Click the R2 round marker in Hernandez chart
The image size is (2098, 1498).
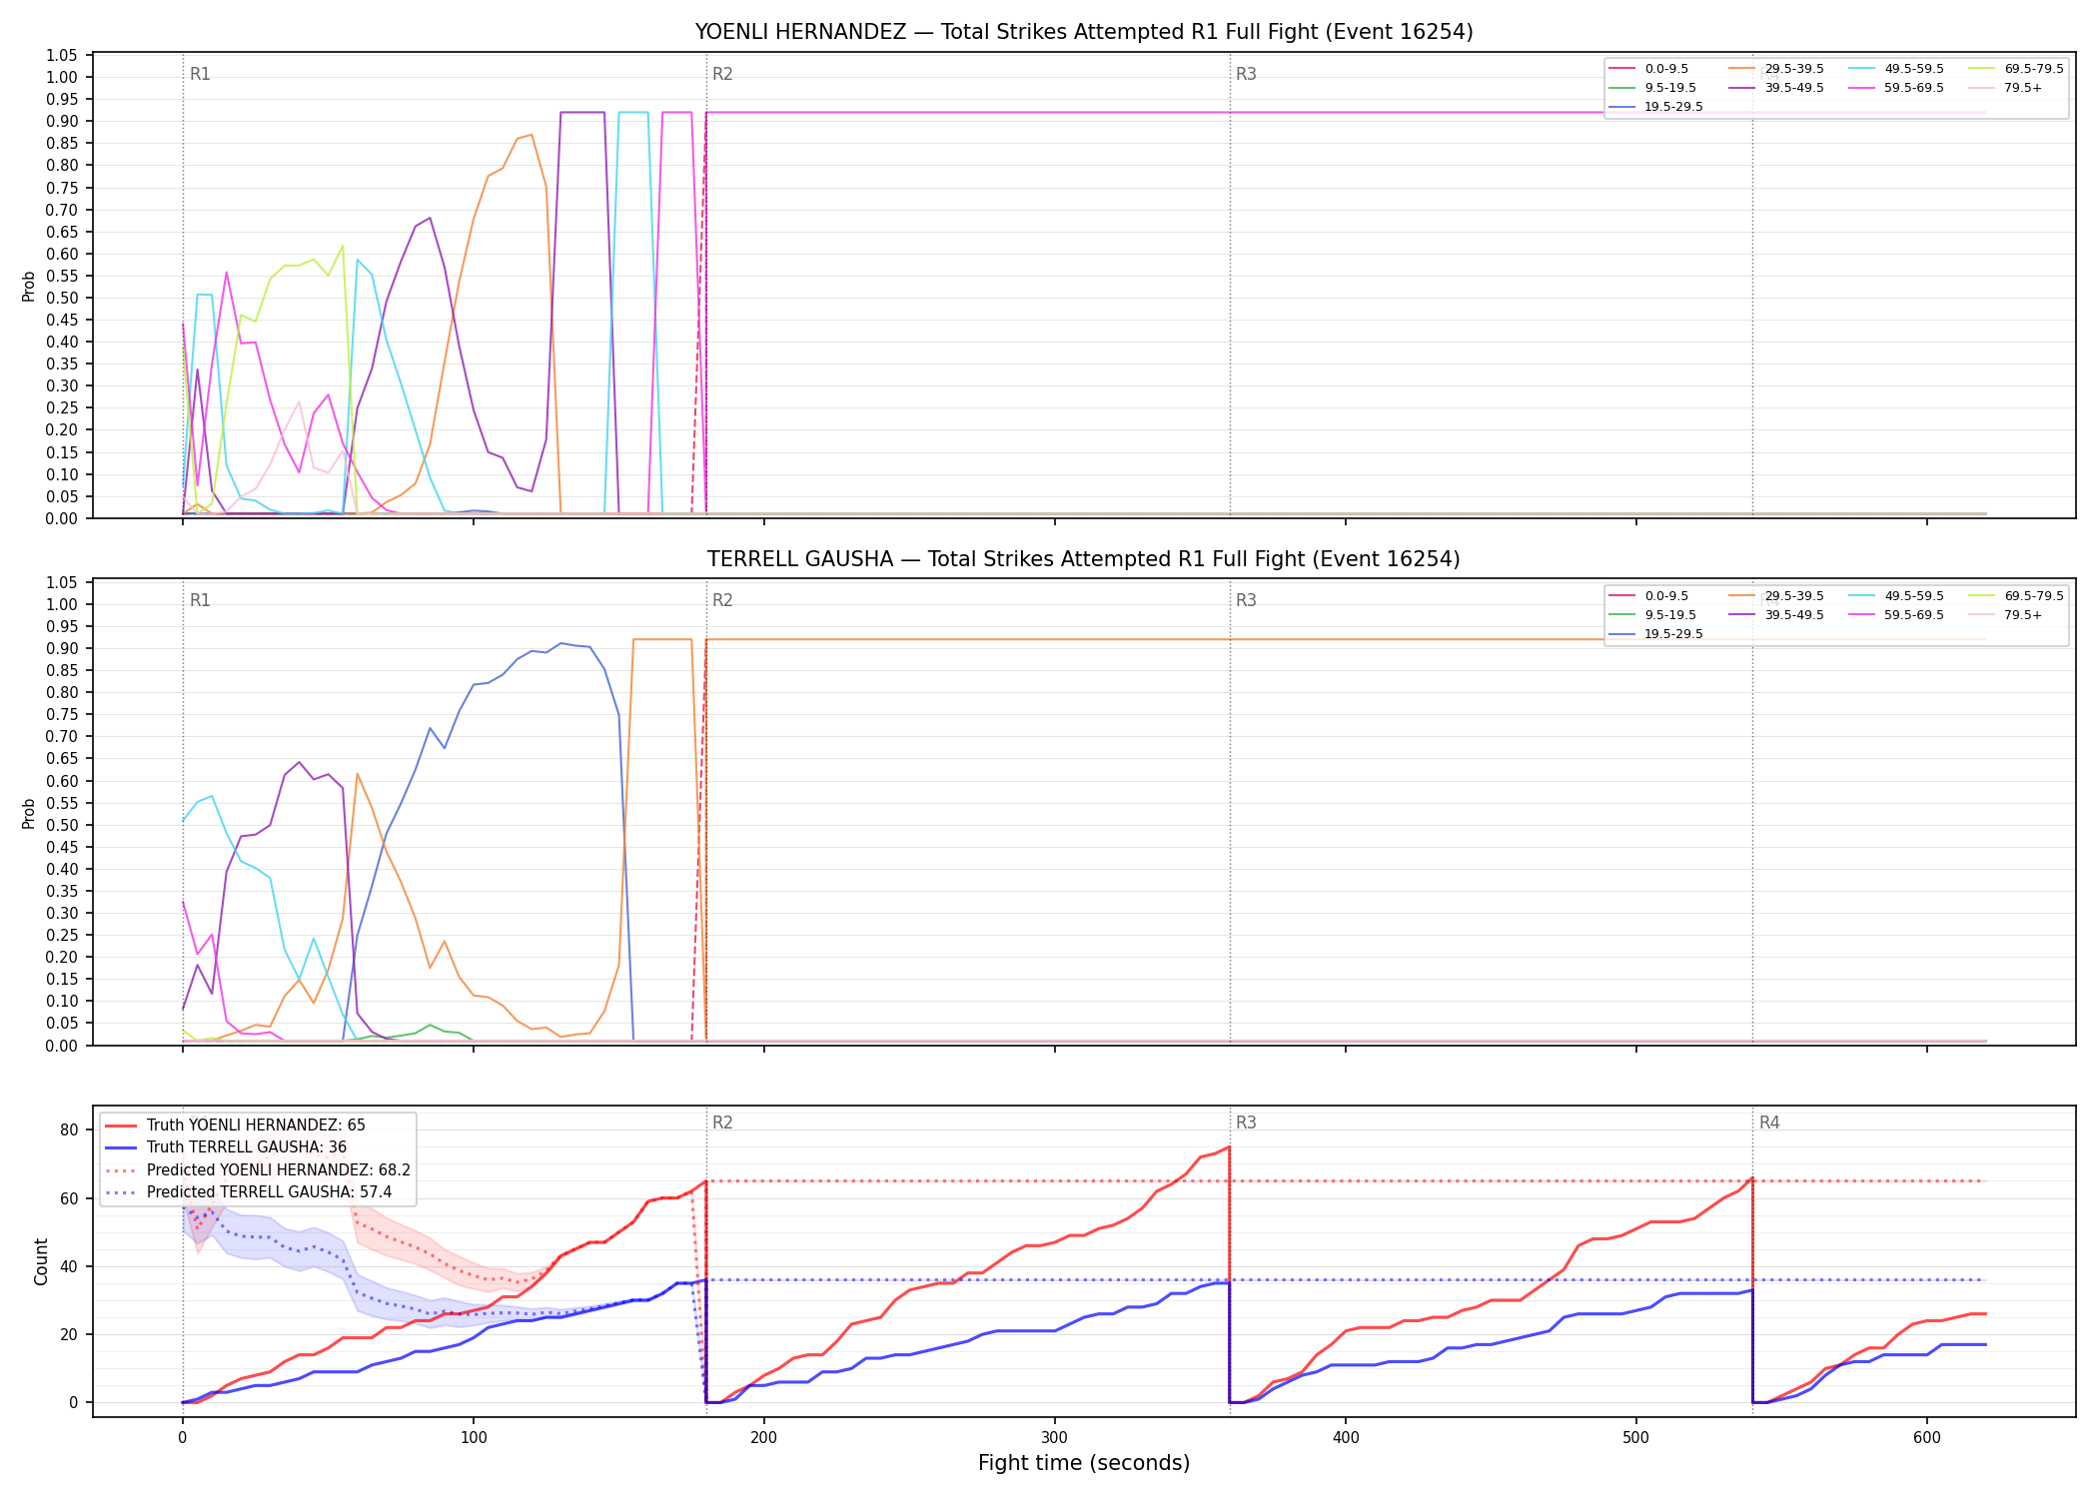pos(722,74)
